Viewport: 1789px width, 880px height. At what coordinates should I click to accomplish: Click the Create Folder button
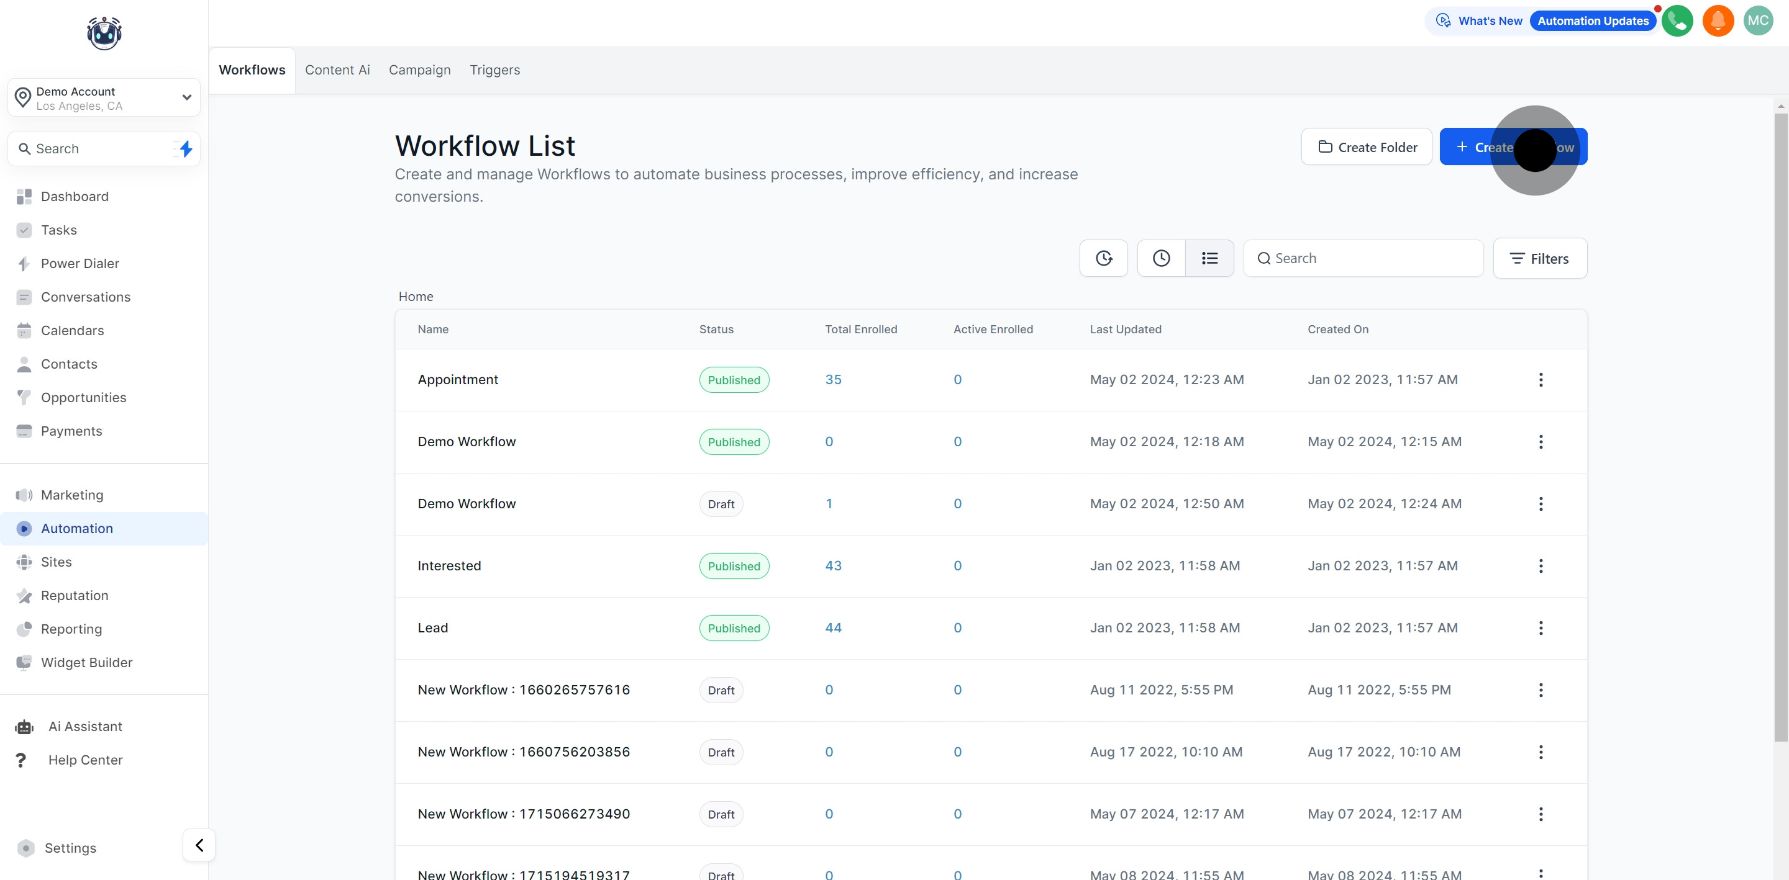point(1366,146)
